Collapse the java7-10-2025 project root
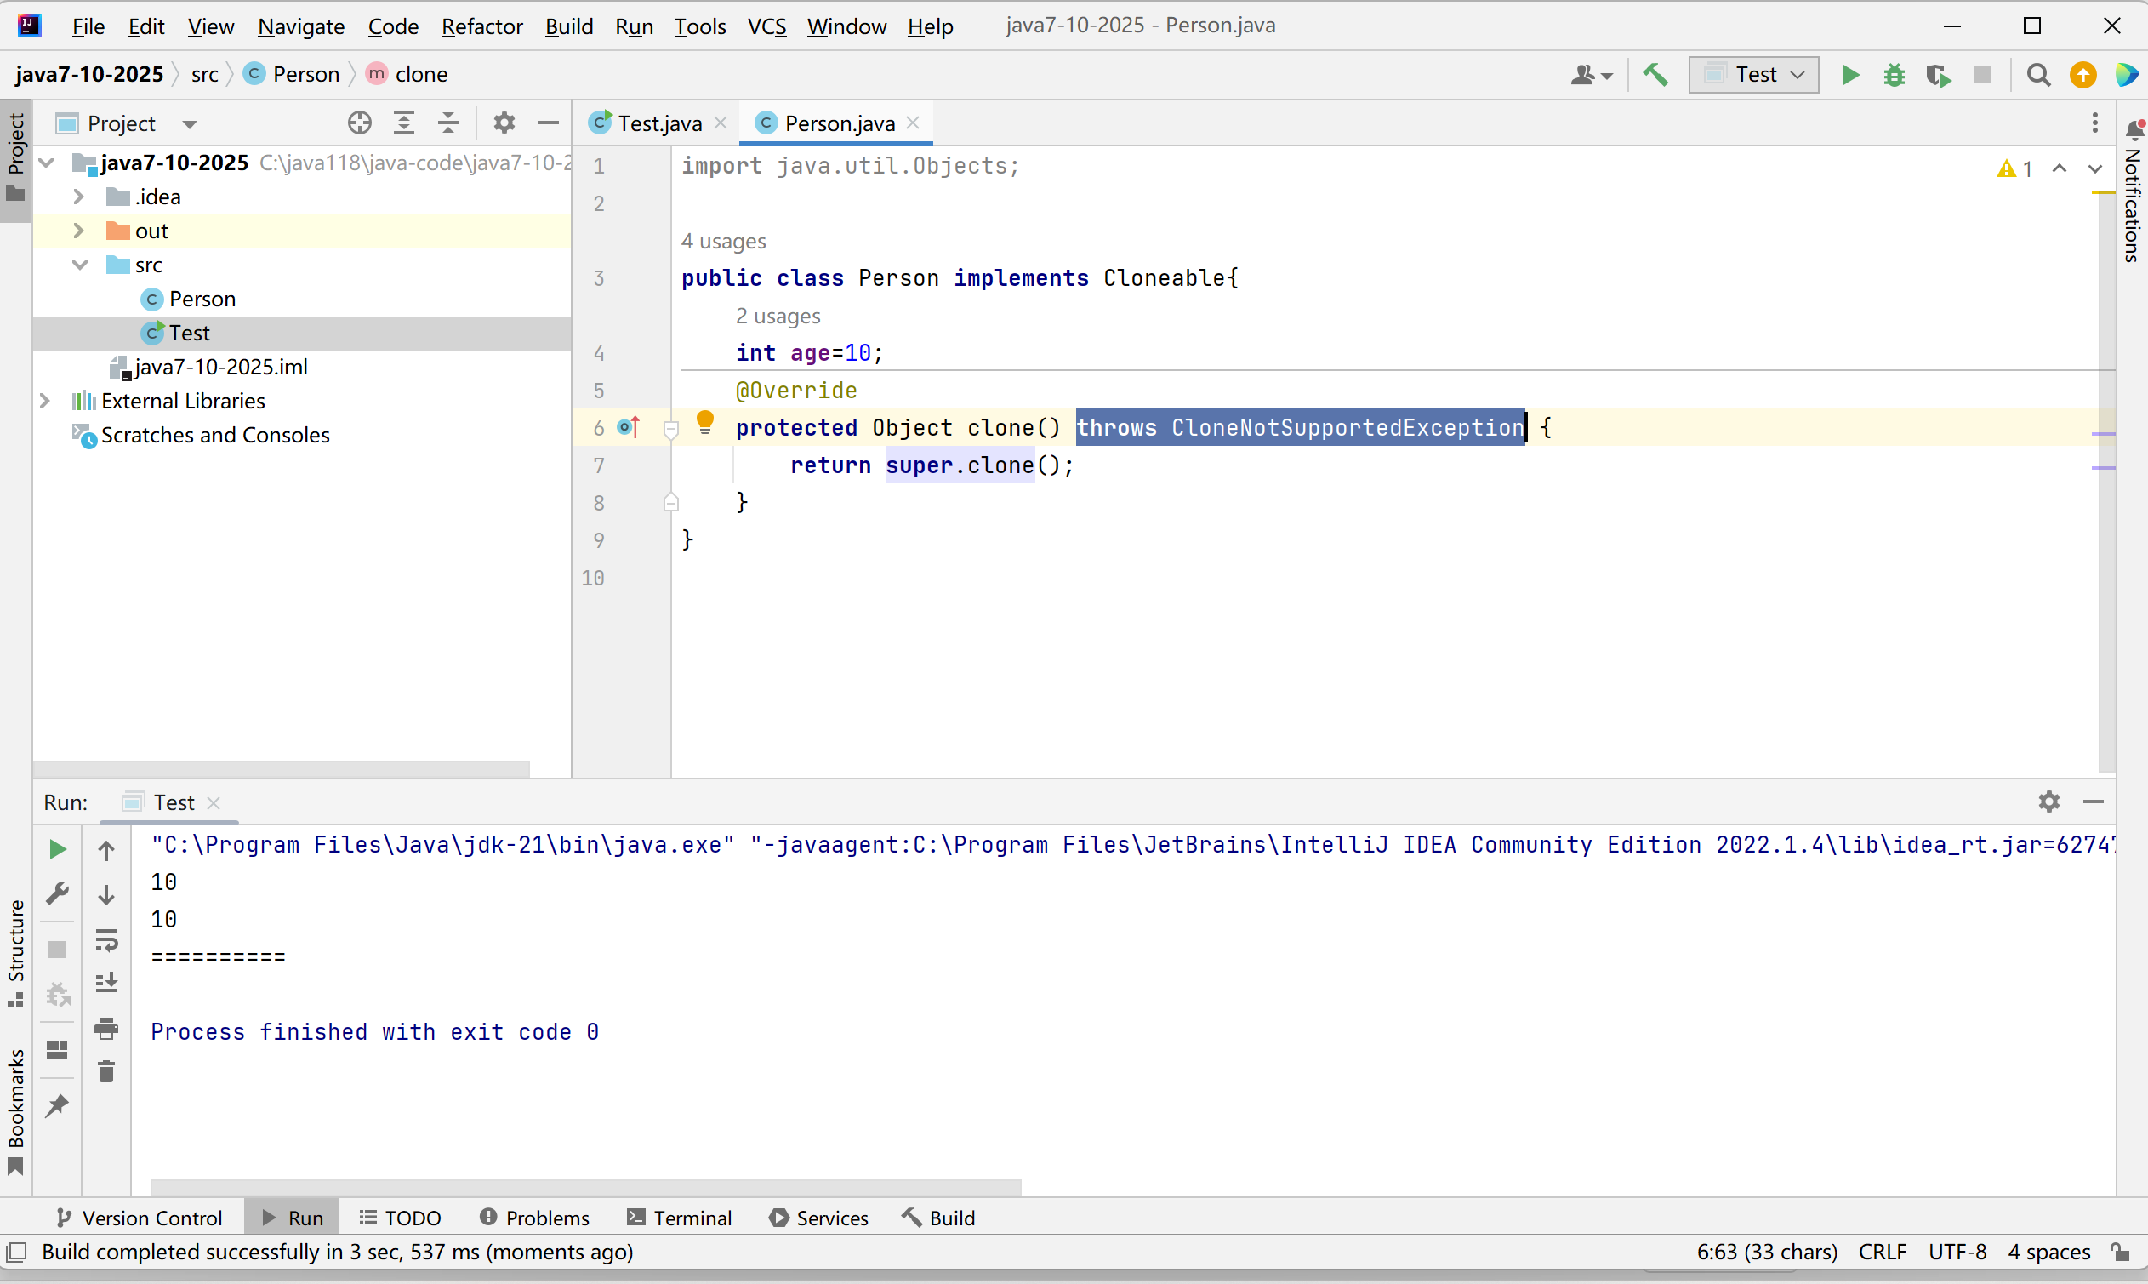This screenshot has height=1284, width=2148. tap(48, 163)
